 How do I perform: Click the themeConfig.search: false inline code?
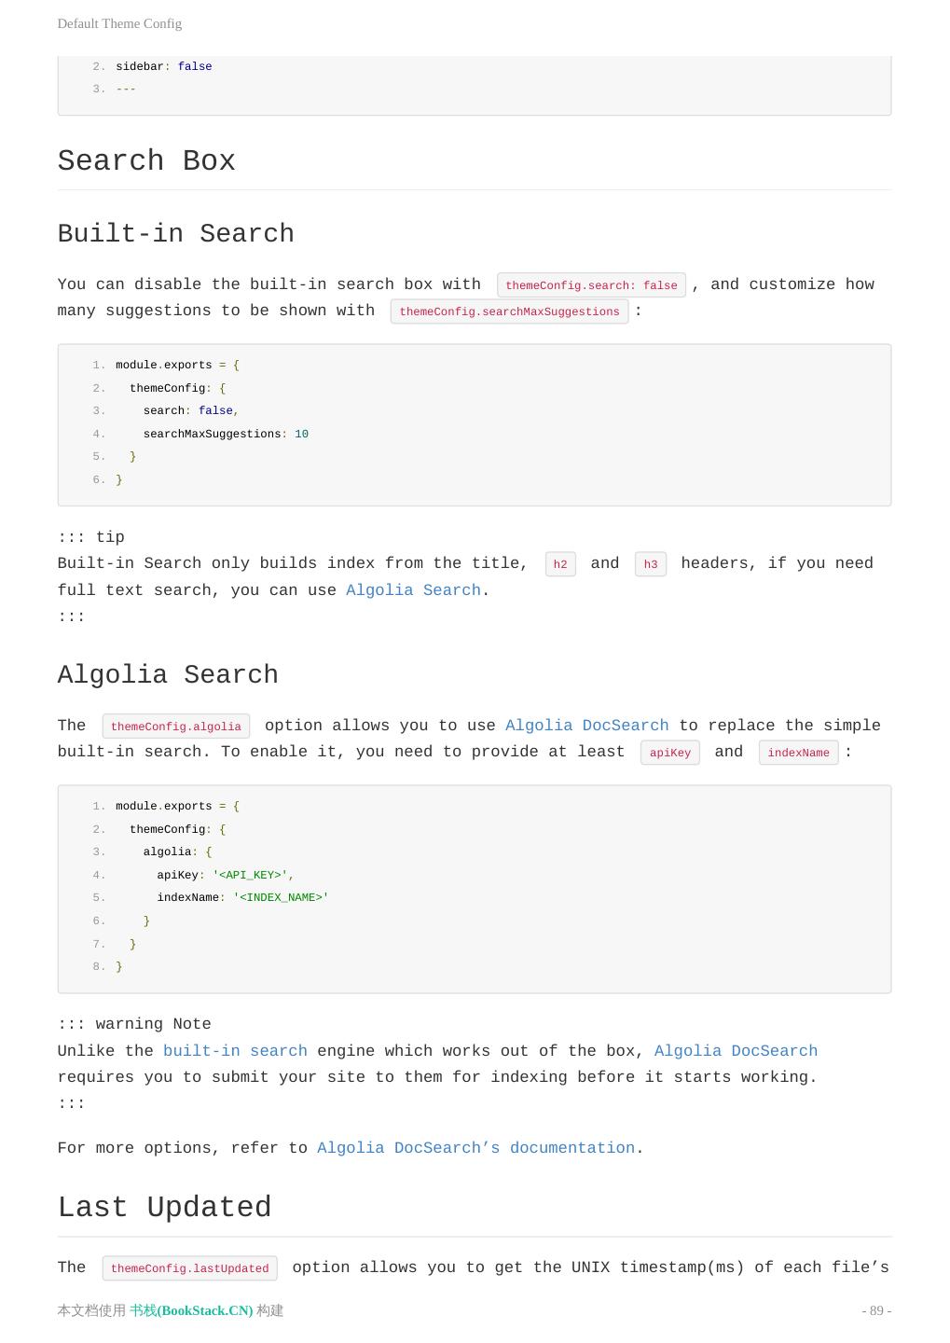click(x=591, y=285)
